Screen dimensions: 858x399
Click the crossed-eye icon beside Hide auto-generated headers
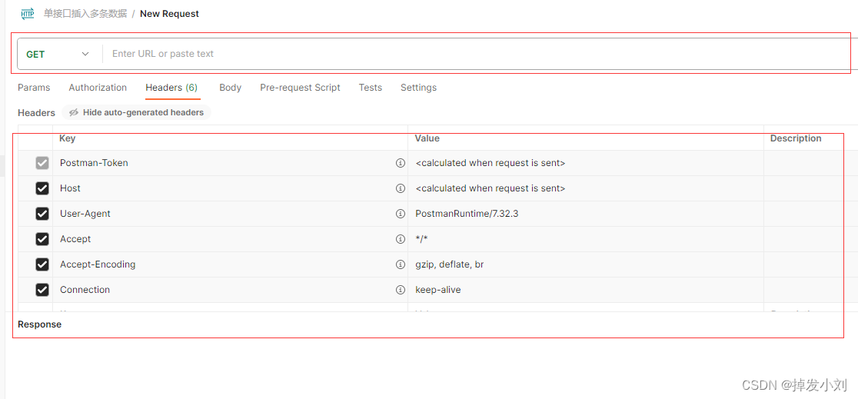pos(74,112)
